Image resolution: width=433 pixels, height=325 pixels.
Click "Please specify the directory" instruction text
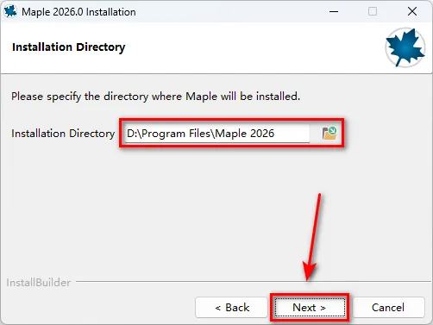pos(155,97)
